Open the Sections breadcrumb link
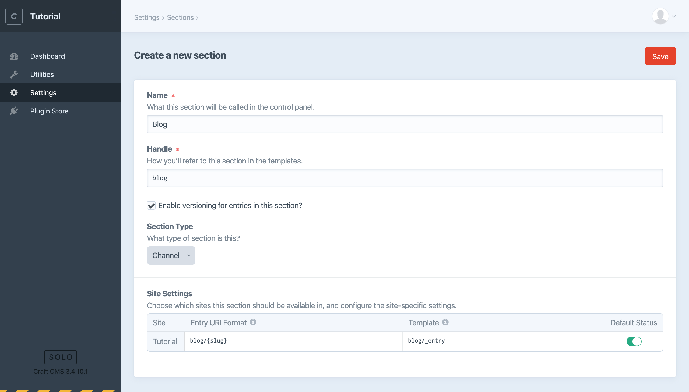 pos(180,17)
